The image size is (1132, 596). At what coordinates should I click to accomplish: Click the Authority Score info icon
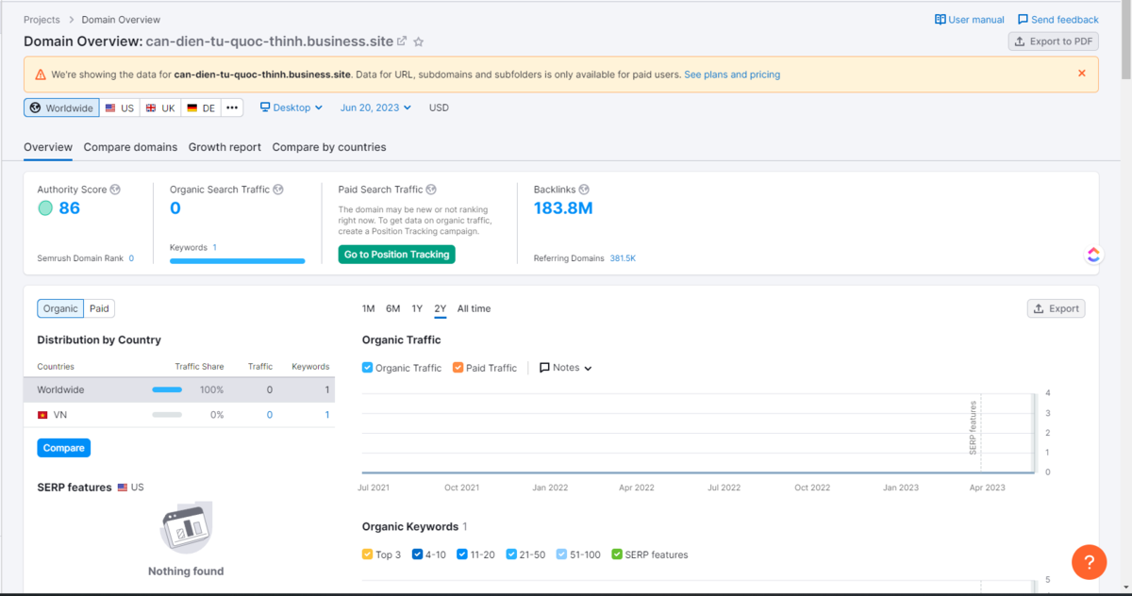pyautogui.click(x=115, y=190)
